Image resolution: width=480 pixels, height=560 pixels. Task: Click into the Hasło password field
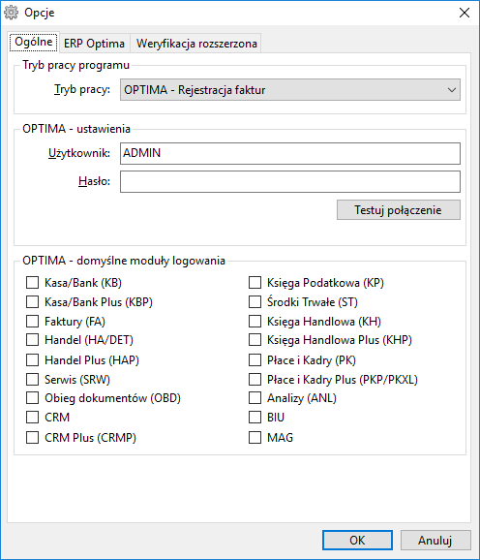point(290,182)
